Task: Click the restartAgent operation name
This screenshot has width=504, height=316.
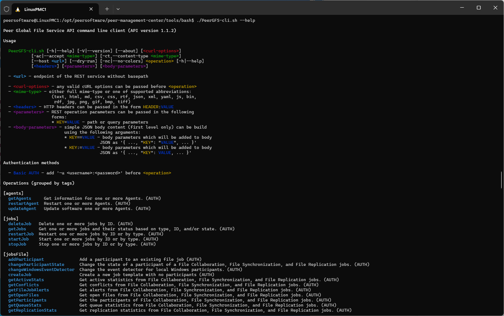Action: tap(23, 203)
